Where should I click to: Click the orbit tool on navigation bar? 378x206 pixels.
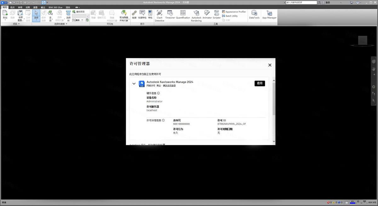[374, 87]
